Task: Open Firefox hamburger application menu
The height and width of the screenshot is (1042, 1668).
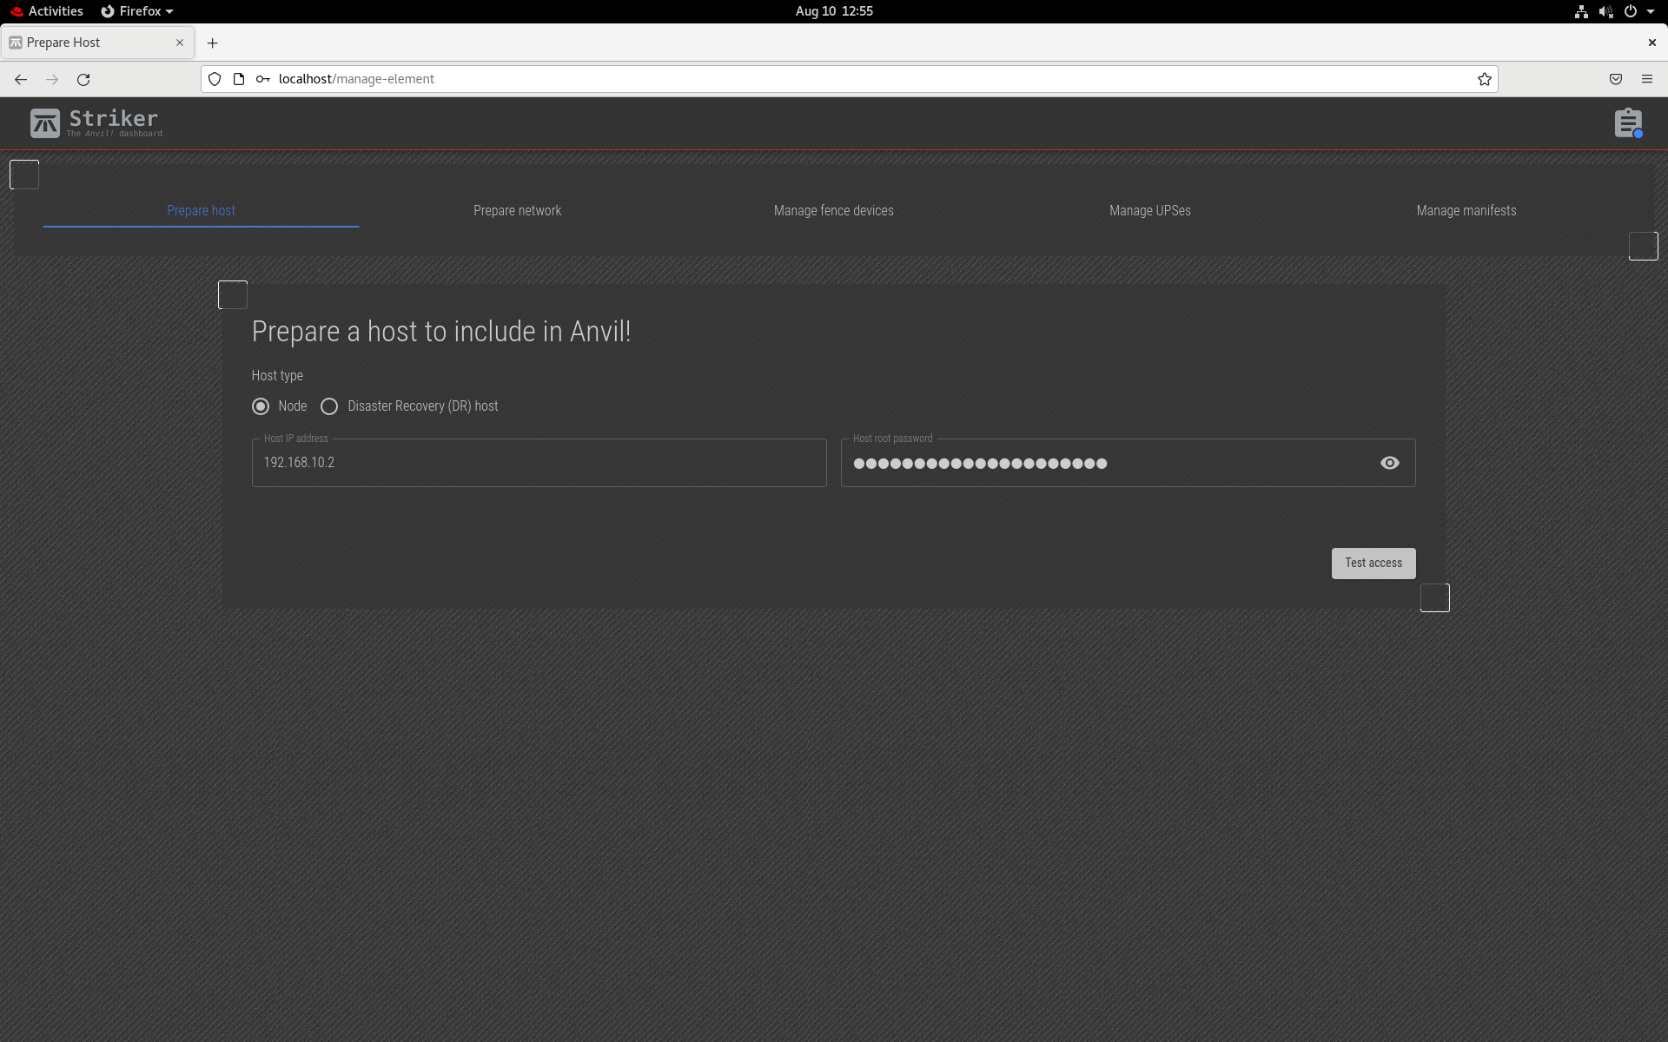Action: tap(1647, 79)
